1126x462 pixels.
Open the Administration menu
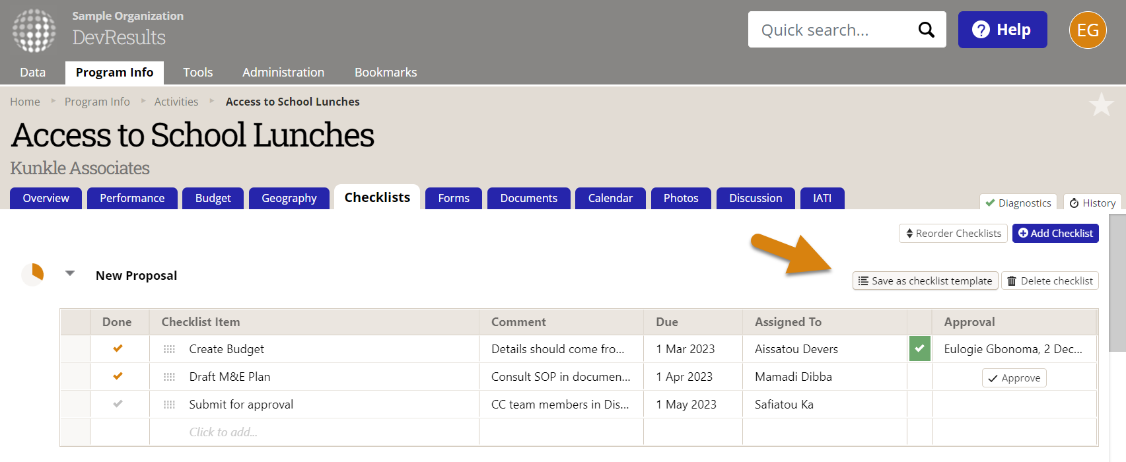(x=283, y=72)
